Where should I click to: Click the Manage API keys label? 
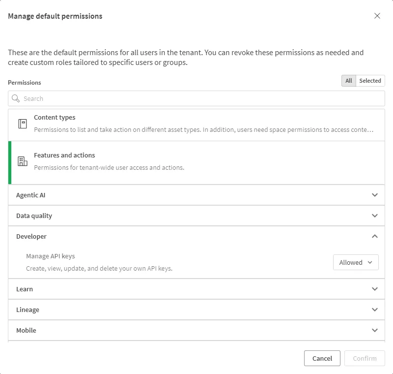pyautogui.click(x=51, y=256)
